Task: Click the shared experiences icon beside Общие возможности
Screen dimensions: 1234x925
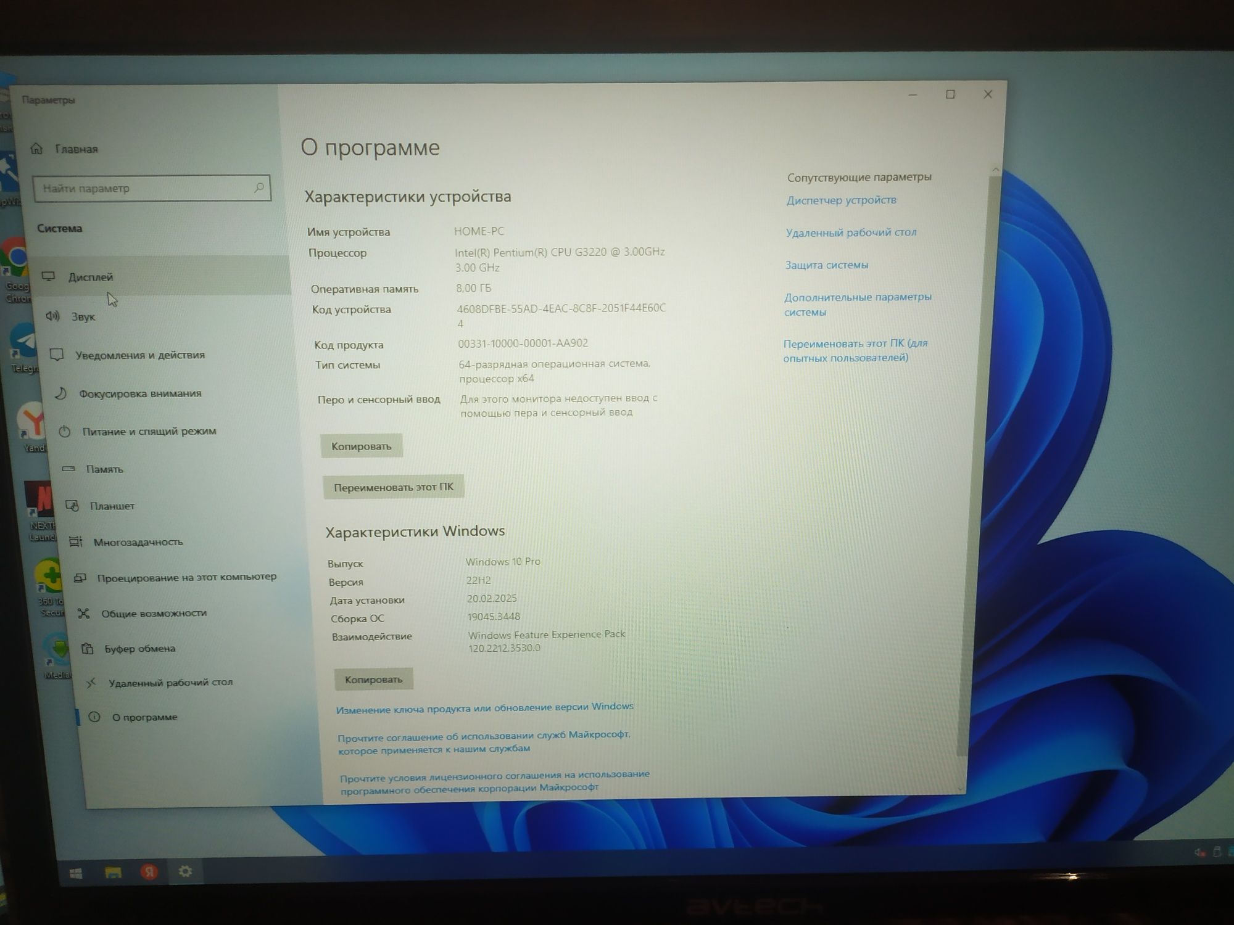Action: tap(84, 613)
